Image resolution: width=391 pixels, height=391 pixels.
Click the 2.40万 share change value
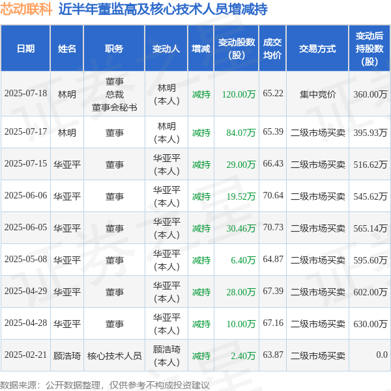pyautogui.click(x=243, y=356)
